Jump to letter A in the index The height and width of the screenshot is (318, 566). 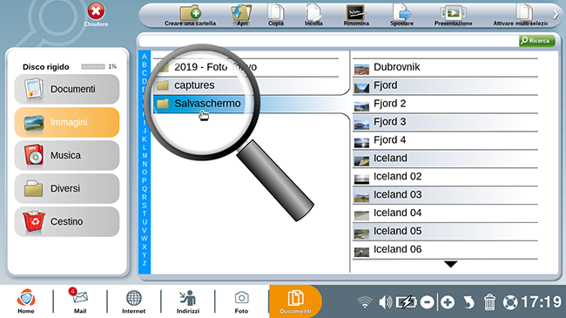click(x=145, y=57)
